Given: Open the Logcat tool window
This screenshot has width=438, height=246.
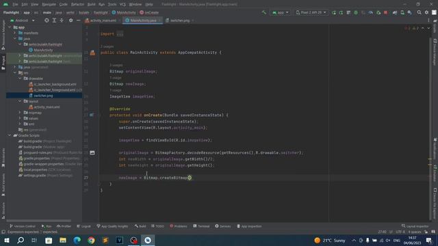Looking at the screenshot, I should click(x=83, y=226).
